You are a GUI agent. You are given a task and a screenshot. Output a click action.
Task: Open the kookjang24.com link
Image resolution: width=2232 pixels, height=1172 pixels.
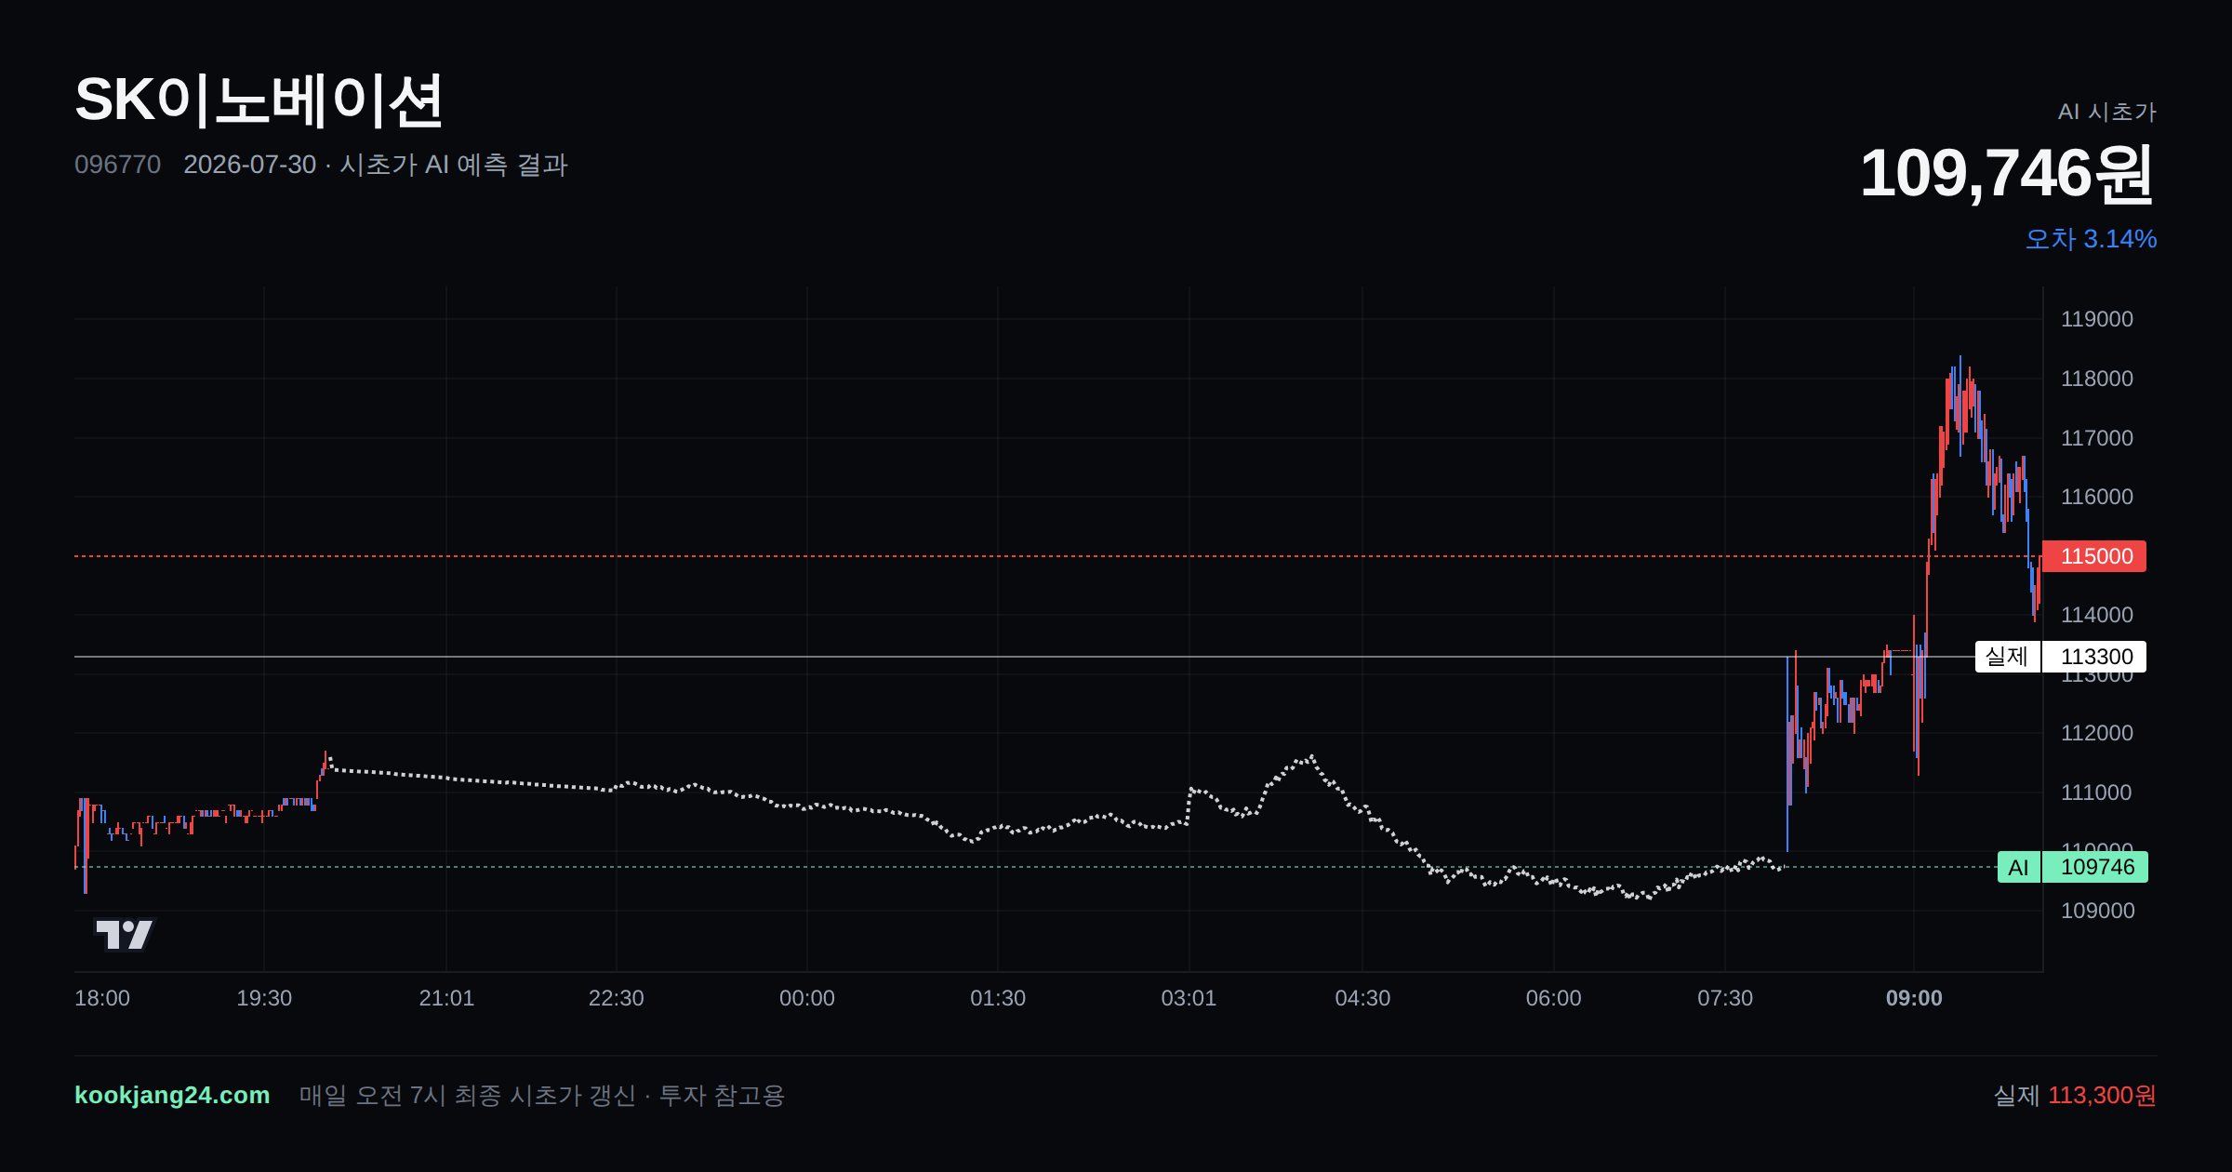click(x=172, y=1095)
